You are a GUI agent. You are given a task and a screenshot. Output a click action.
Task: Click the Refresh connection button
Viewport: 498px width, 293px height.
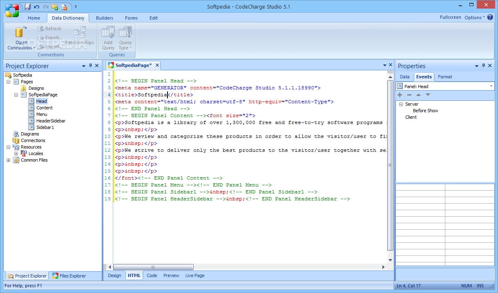pyautogui.click(x=49, y=29)
